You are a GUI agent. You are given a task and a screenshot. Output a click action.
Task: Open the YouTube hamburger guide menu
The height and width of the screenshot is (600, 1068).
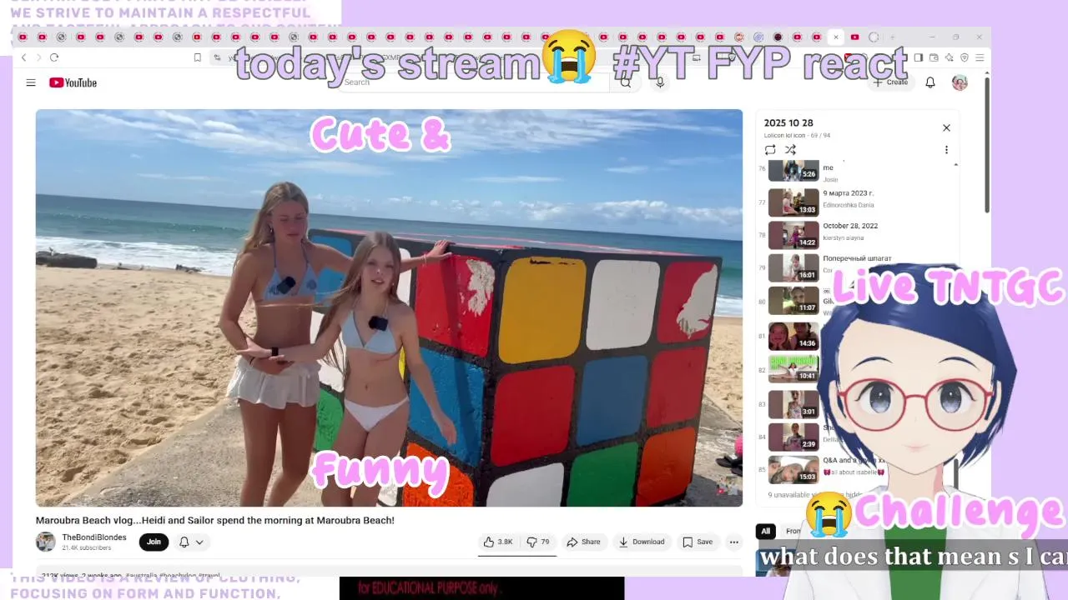click(31, 82)
